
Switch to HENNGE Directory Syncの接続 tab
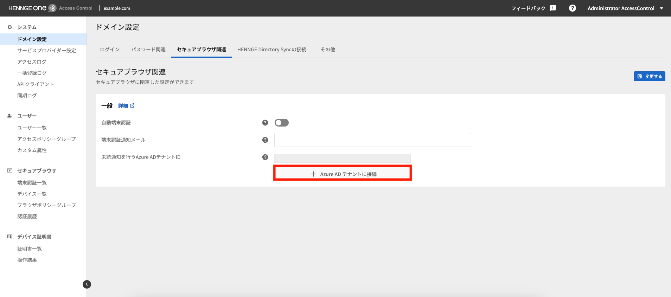pos(271,50)
